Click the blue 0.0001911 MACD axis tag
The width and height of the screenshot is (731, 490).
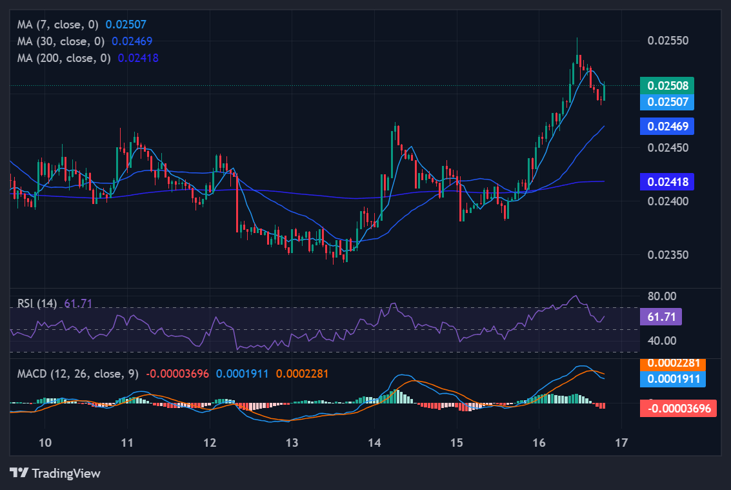(673, 378)
